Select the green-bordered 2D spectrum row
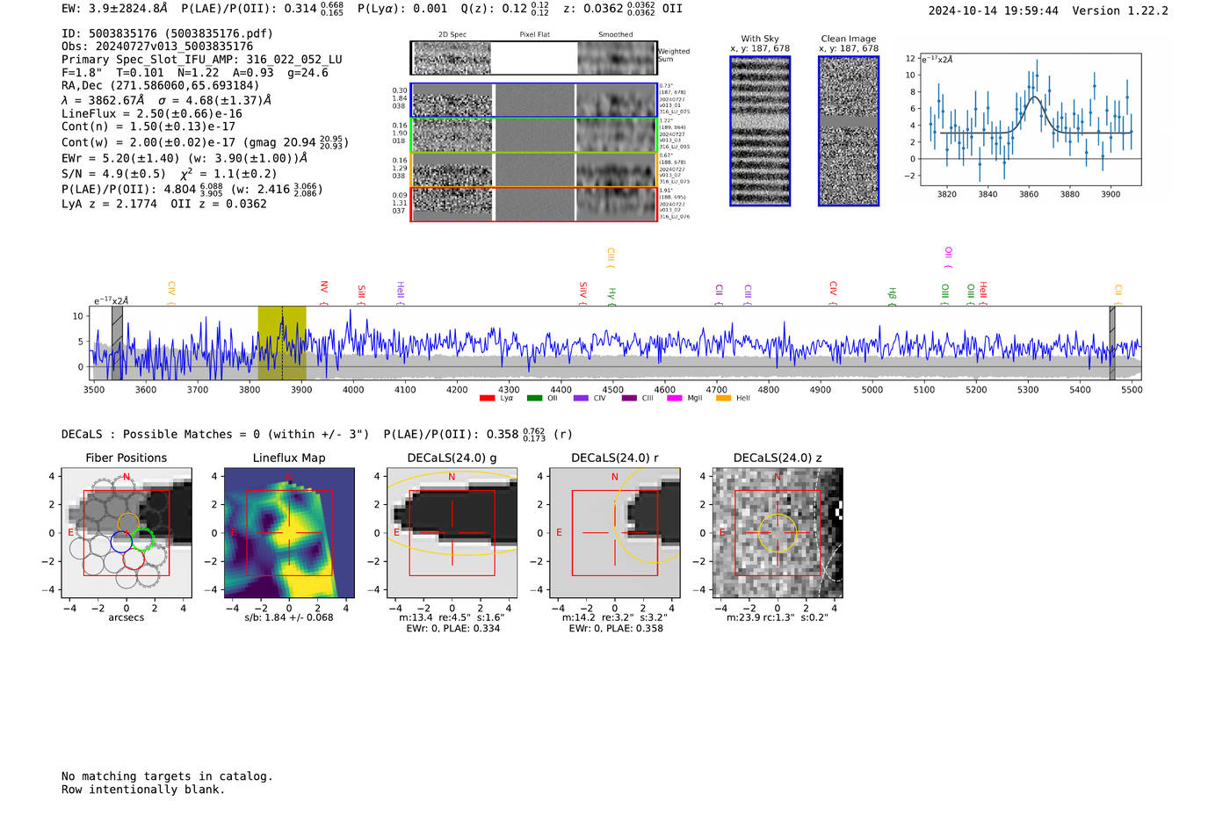This screenshot has width=1230, height=837. pos(534,135)
